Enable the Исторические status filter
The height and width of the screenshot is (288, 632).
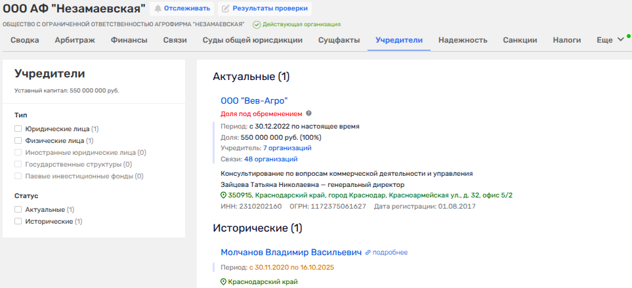click(x=18, y=221)
